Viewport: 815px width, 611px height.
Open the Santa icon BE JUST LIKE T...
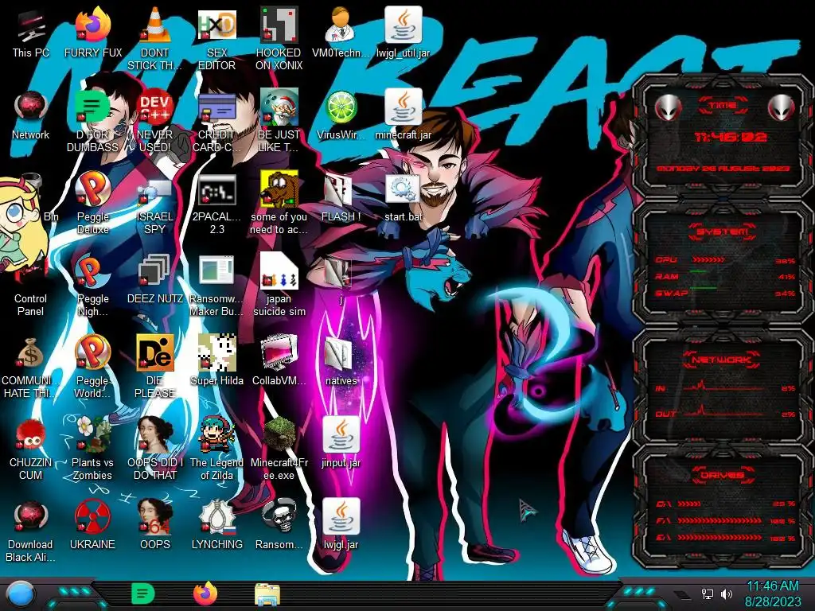click(x=279, y=121)
